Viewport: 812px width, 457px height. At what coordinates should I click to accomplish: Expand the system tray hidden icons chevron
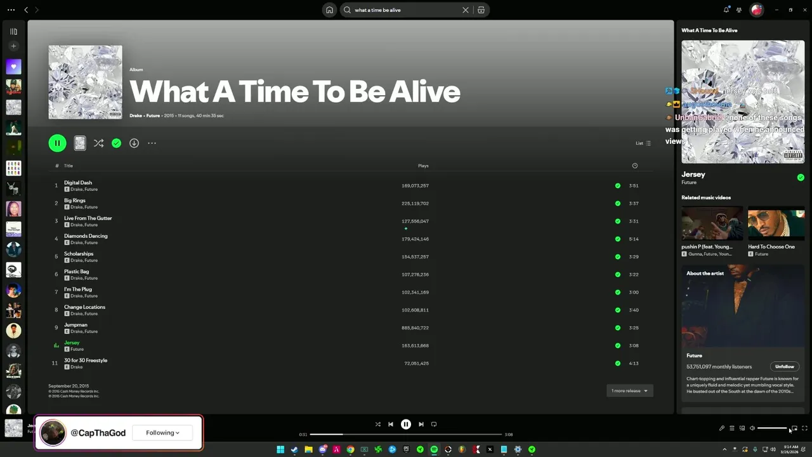[725, 449]
